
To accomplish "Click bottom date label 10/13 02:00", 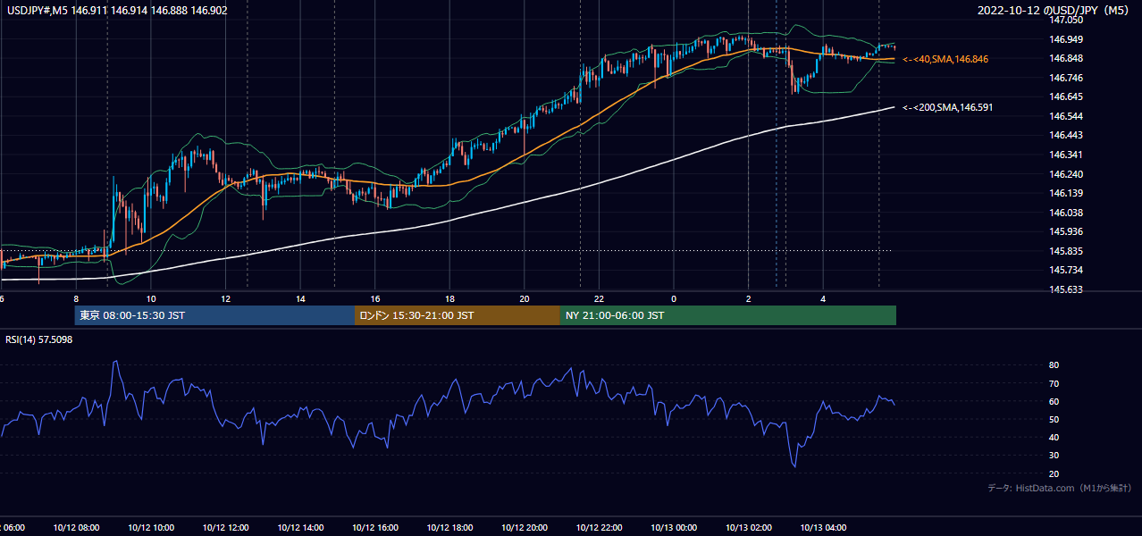I will (x=748, y=528).
